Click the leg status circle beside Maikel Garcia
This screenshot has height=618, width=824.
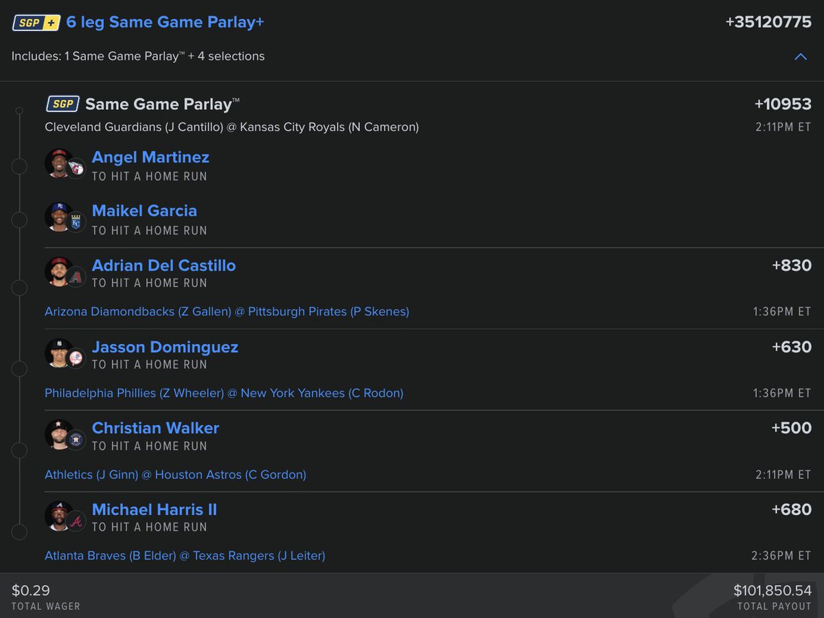[x=19, y=220]
